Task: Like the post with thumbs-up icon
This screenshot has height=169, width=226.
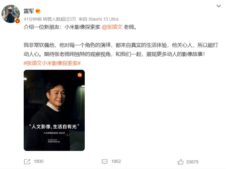Action: [180, 161]
